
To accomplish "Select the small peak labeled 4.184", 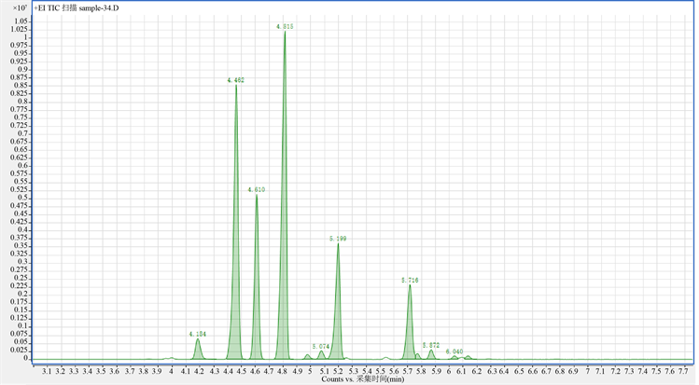I will pyautogui.click(x=198, y=334).
